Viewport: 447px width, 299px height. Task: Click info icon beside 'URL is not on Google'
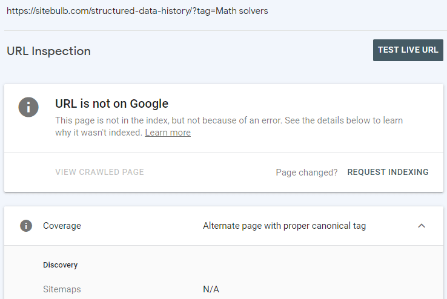(28, 107)
